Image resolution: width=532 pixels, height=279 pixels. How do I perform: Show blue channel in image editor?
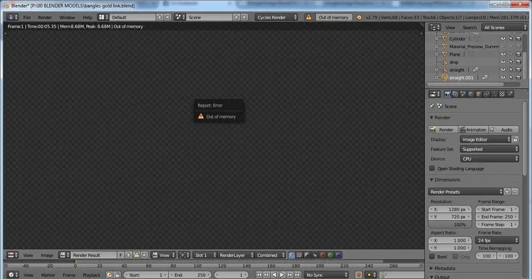pos(338,255)
